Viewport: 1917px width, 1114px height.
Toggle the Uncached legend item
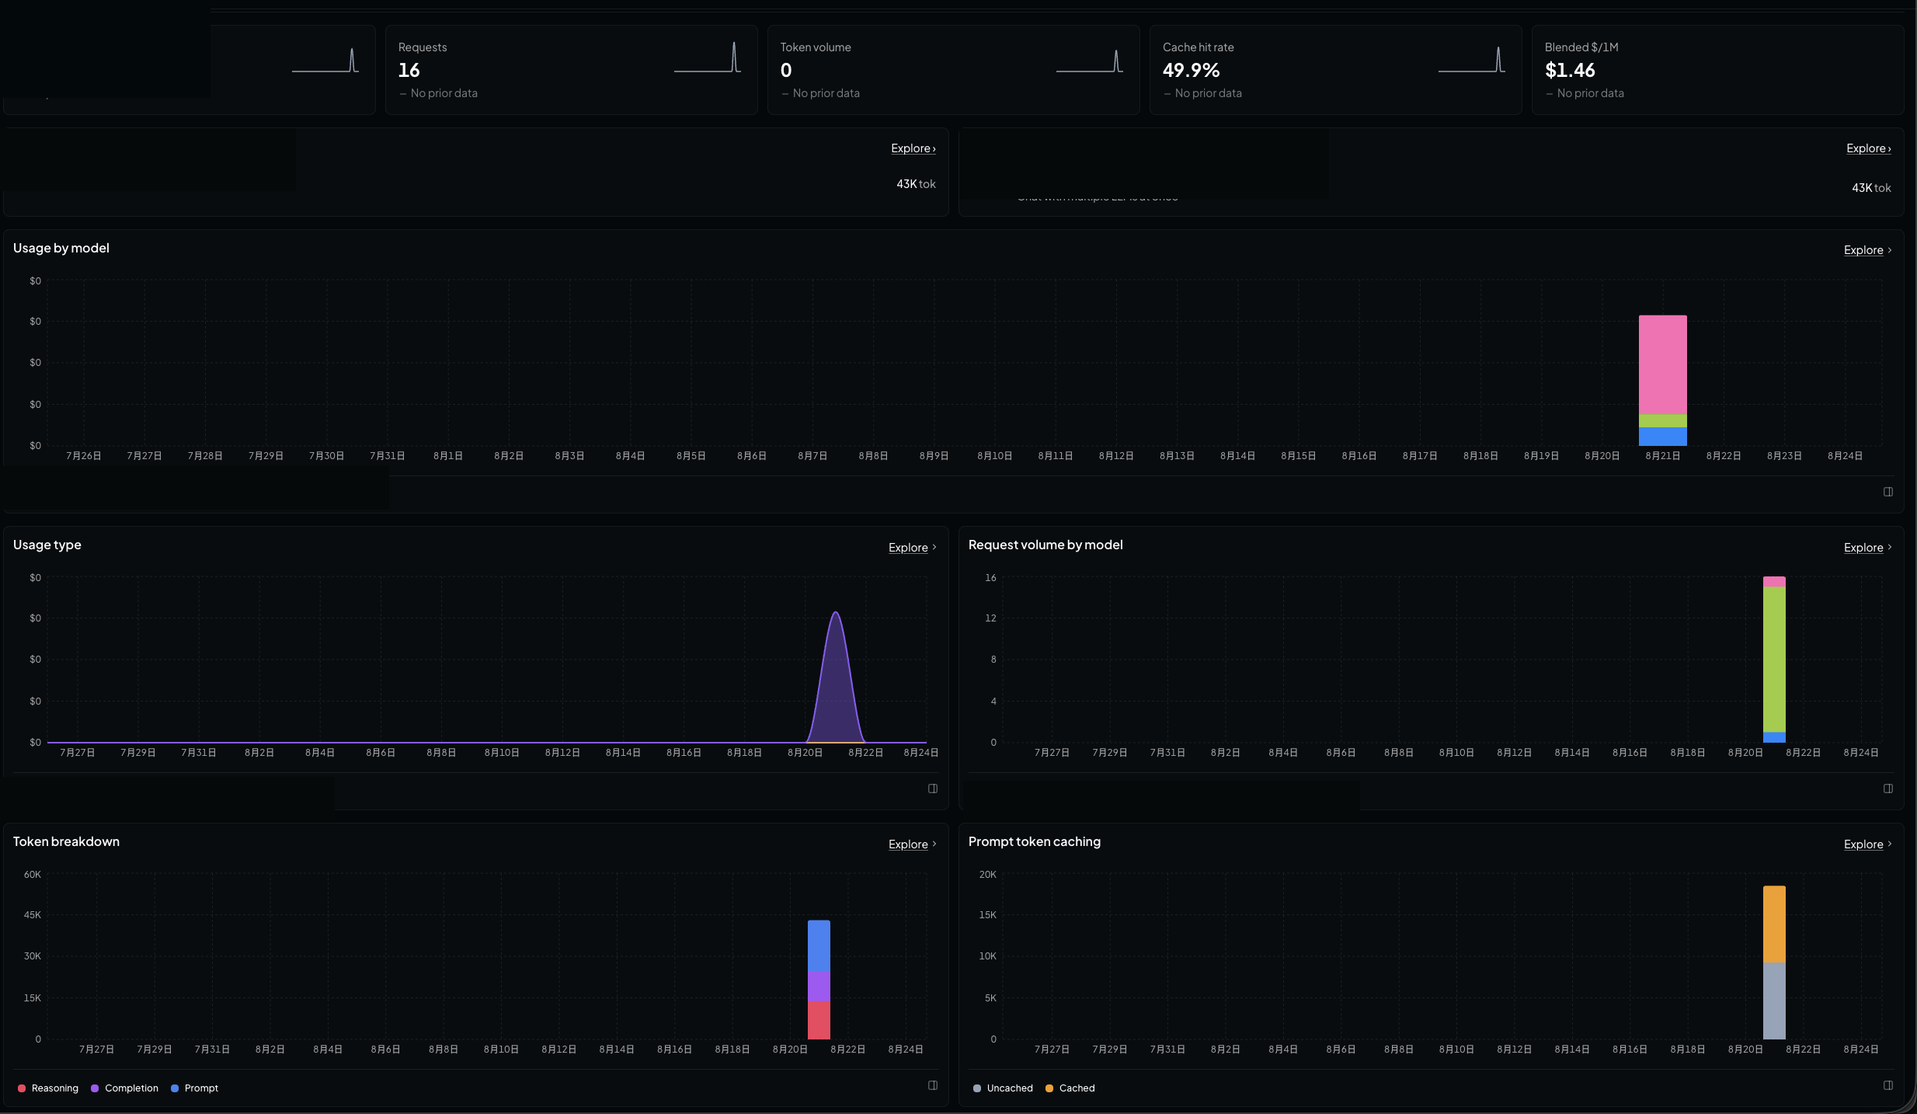[x=1003, y=1088]
